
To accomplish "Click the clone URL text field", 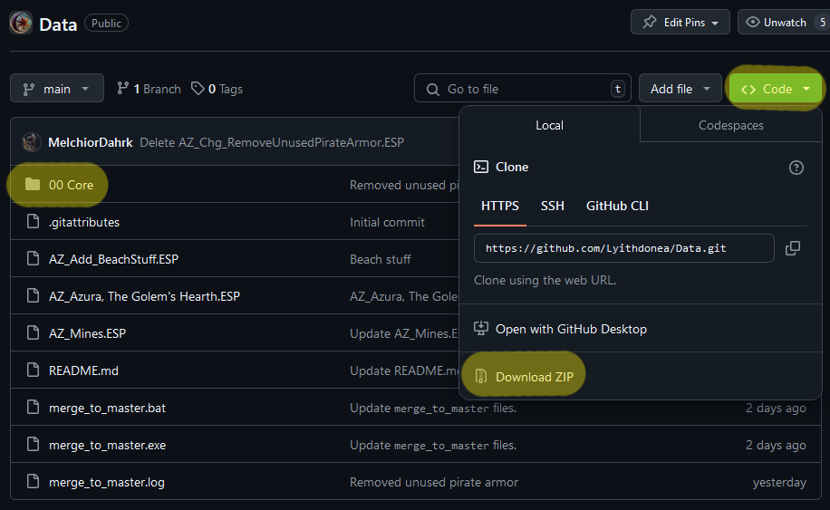I will point(624,248).
